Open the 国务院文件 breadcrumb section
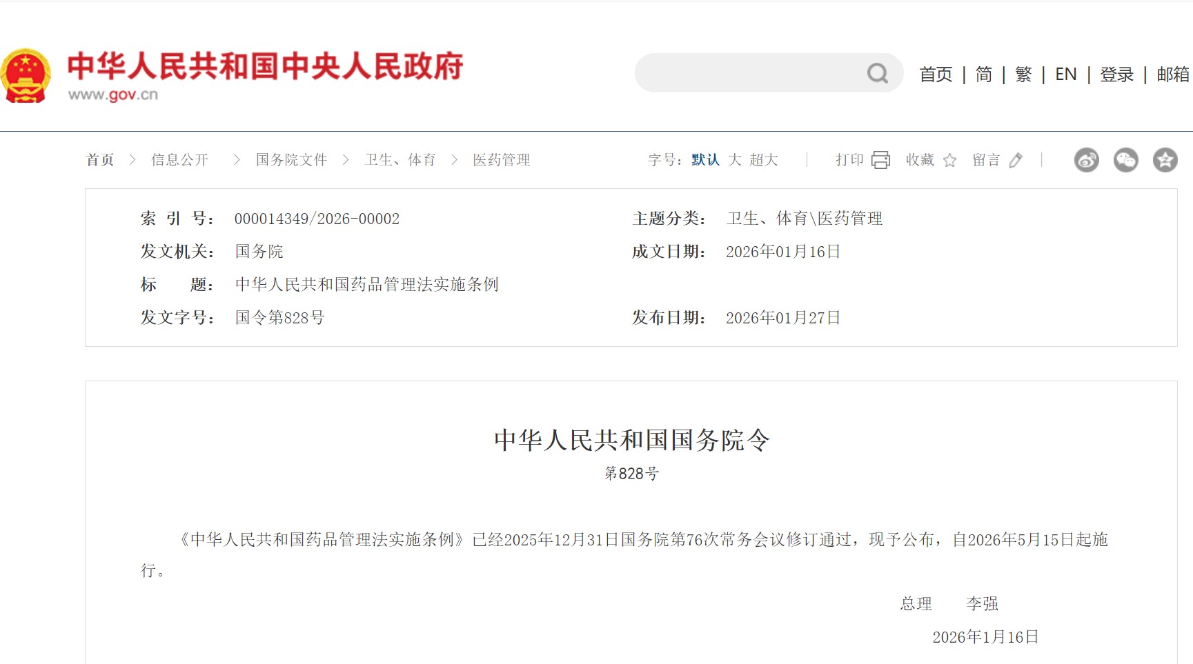The width and height of the screenshot is (1193, 664). 291,159
